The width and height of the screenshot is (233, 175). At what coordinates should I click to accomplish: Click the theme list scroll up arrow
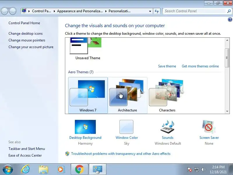pos(227,40)
